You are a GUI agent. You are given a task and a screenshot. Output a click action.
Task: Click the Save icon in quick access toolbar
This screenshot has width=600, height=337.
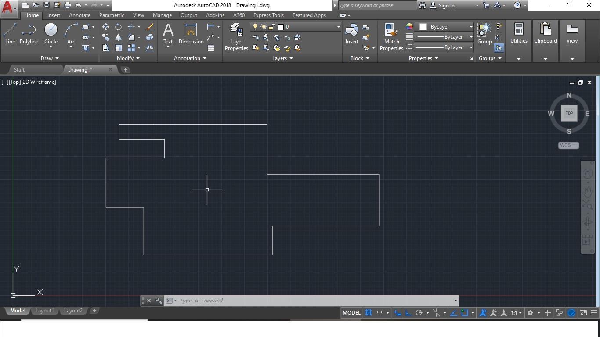pos(47,5)
